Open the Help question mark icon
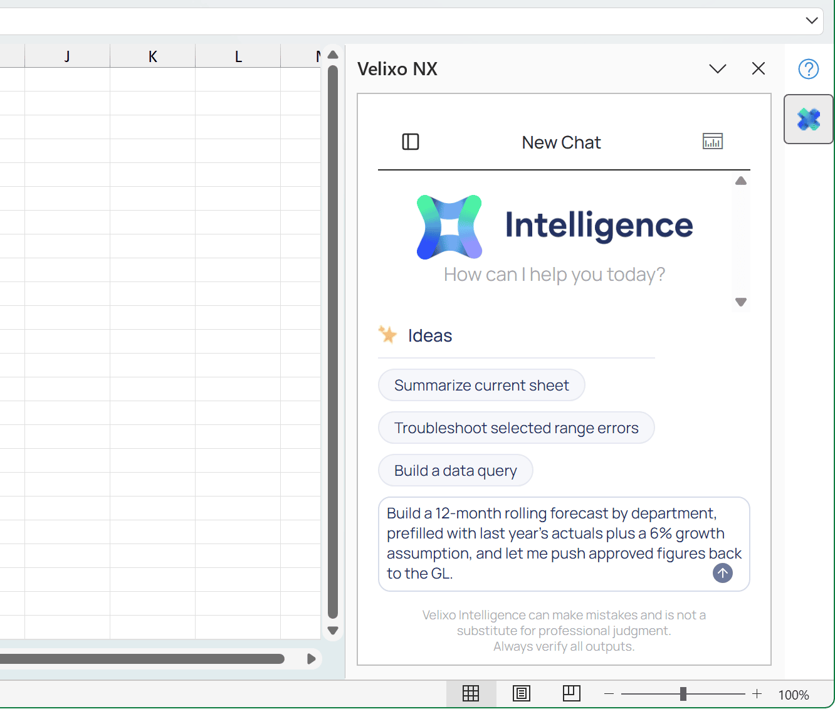This screenshot has height=709, width=835. [x=809, y=69]
